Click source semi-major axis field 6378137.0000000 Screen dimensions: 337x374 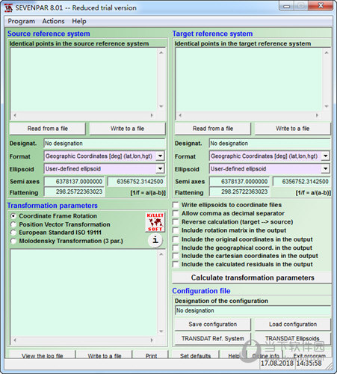coord(74,182)
